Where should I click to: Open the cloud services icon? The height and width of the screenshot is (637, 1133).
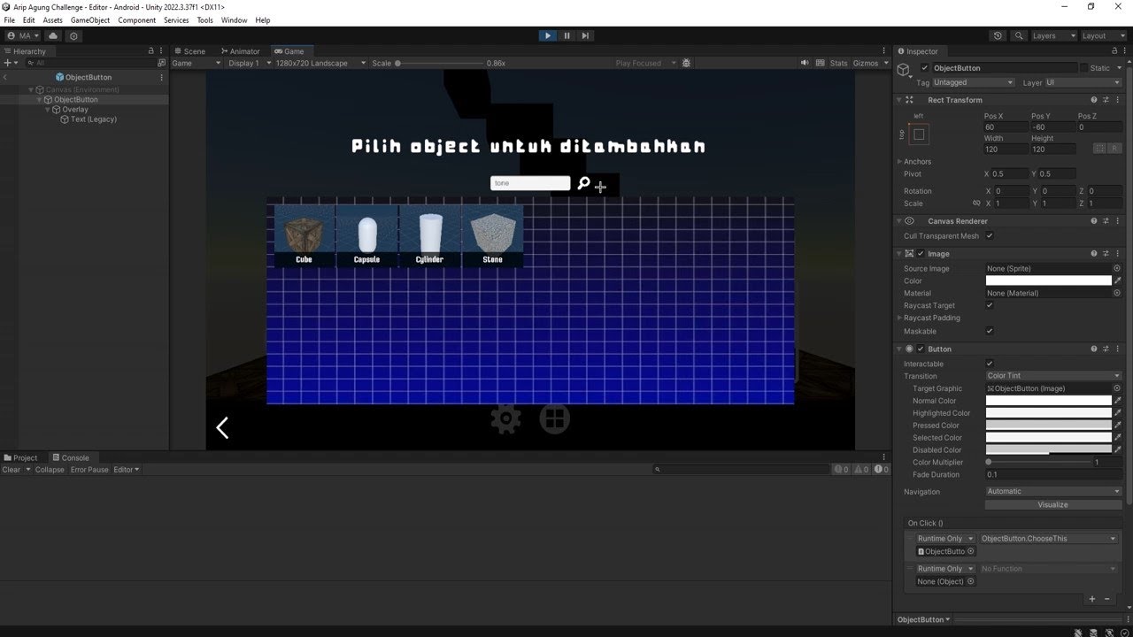click(x=53, y=36)
